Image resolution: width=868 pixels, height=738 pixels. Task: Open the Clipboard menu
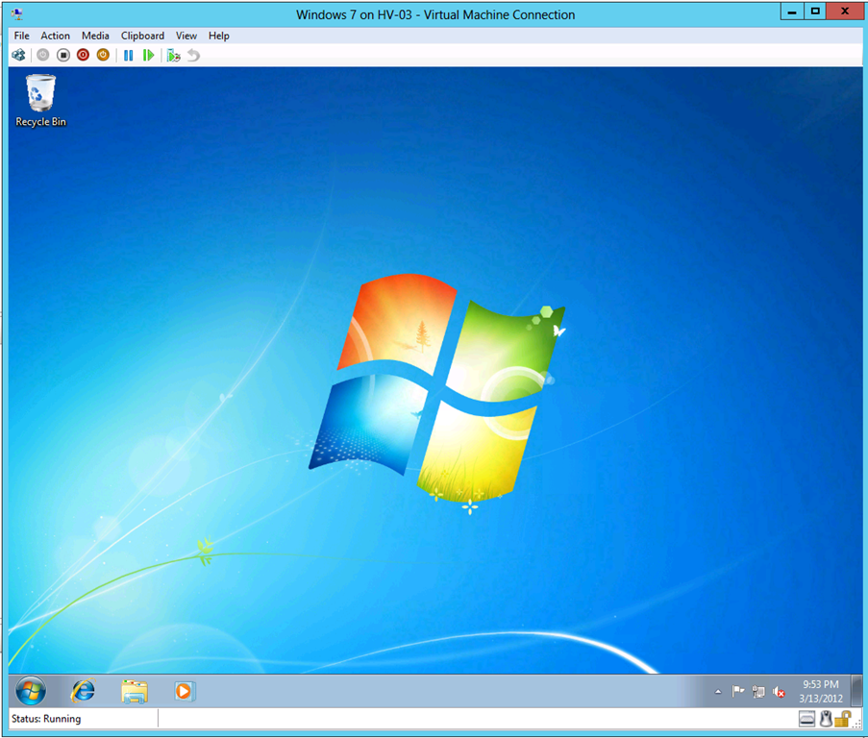coord(142,36)
